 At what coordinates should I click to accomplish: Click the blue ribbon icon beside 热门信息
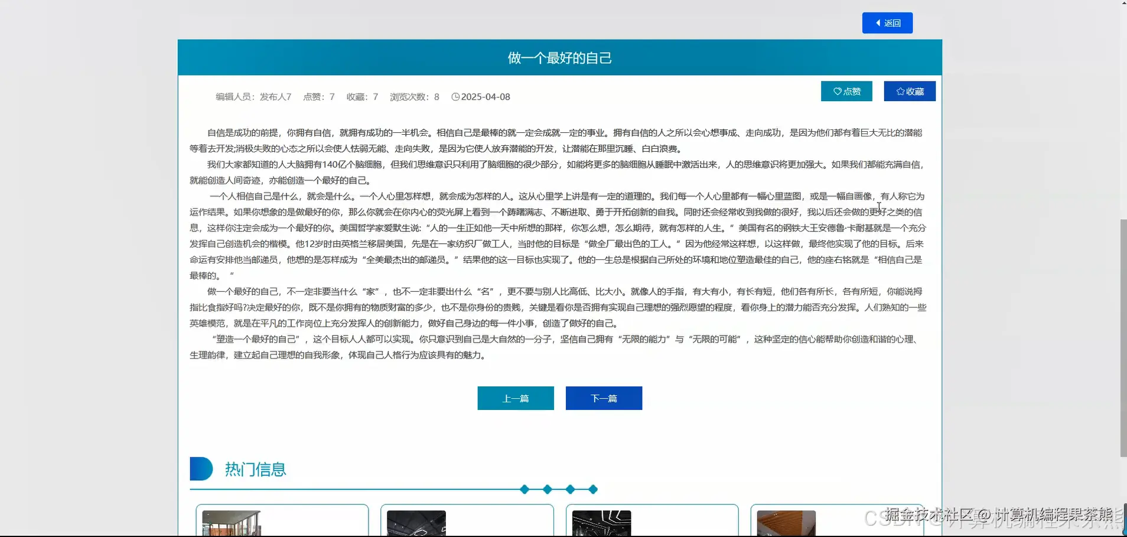pyautogui.click(x=200, y=468)
